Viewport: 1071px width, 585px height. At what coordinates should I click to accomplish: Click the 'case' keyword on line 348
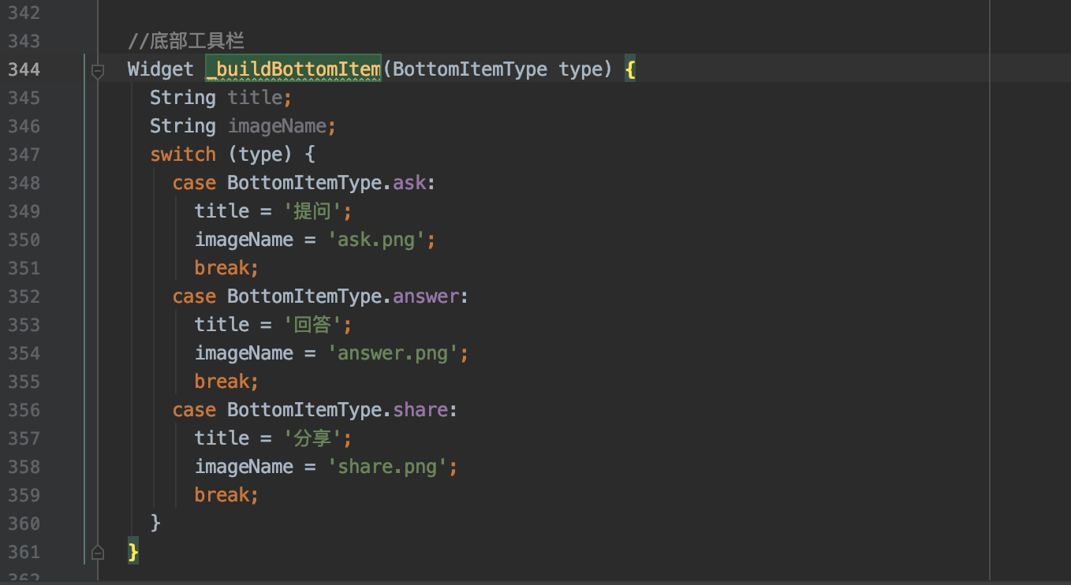(x=194, y=183)
